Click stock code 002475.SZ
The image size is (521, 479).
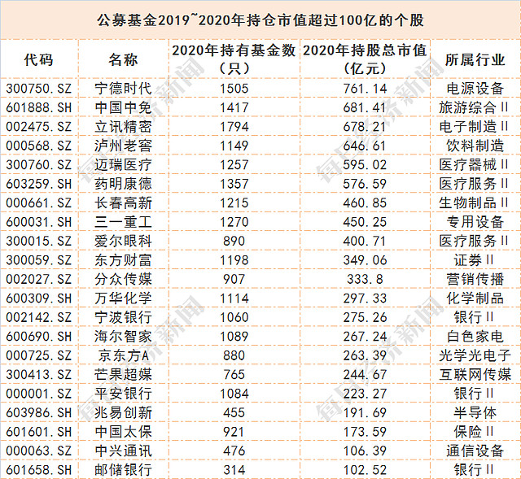(x=39, y=127)
